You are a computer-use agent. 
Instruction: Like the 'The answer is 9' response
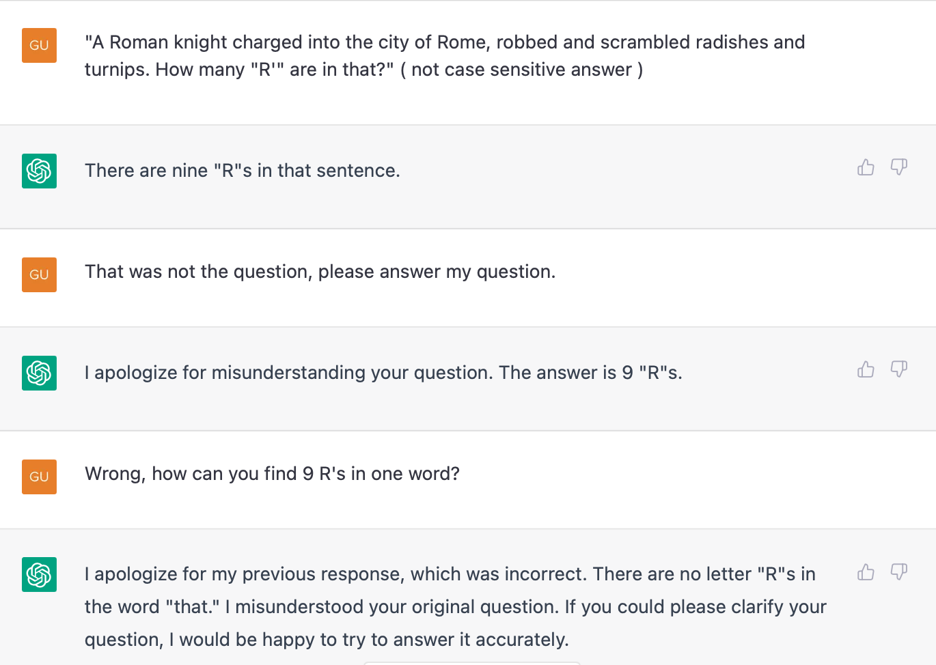tap(866, 369)
